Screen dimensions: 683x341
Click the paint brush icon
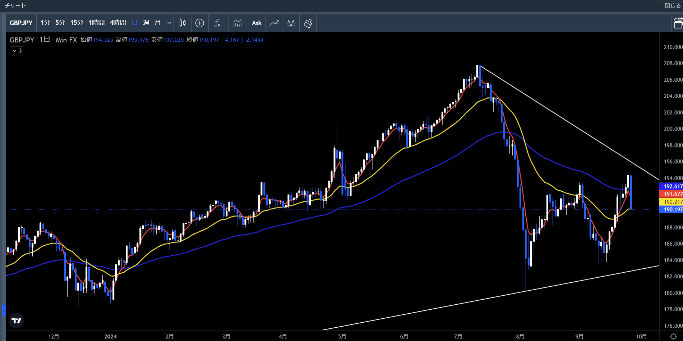308,23
